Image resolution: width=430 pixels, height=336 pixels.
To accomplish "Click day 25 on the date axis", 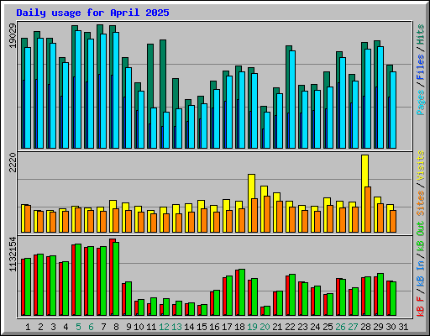I will [x=328, y=327].
